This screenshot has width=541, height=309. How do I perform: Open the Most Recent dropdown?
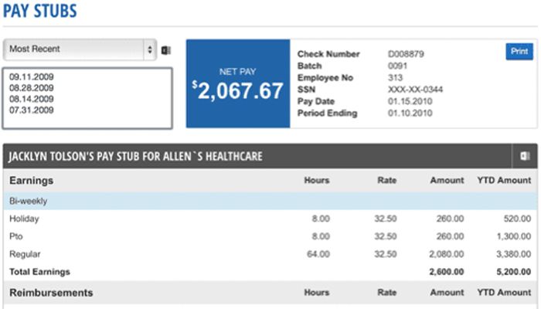[80, 49]
